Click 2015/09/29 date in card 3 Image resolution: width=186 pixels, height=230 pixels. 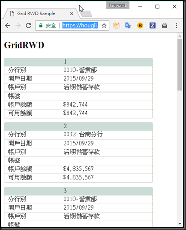pyautogui.click(x=79, y=208)
